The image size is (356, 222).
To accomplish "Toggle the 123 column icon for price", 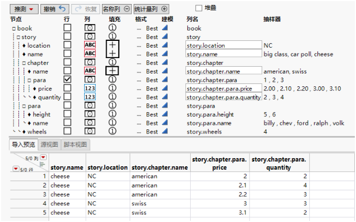I will 90,88.
